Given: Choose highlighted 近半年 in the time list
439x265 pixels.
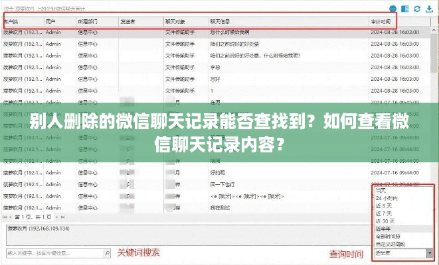Looking at the screenshot, I should [383, 229].
